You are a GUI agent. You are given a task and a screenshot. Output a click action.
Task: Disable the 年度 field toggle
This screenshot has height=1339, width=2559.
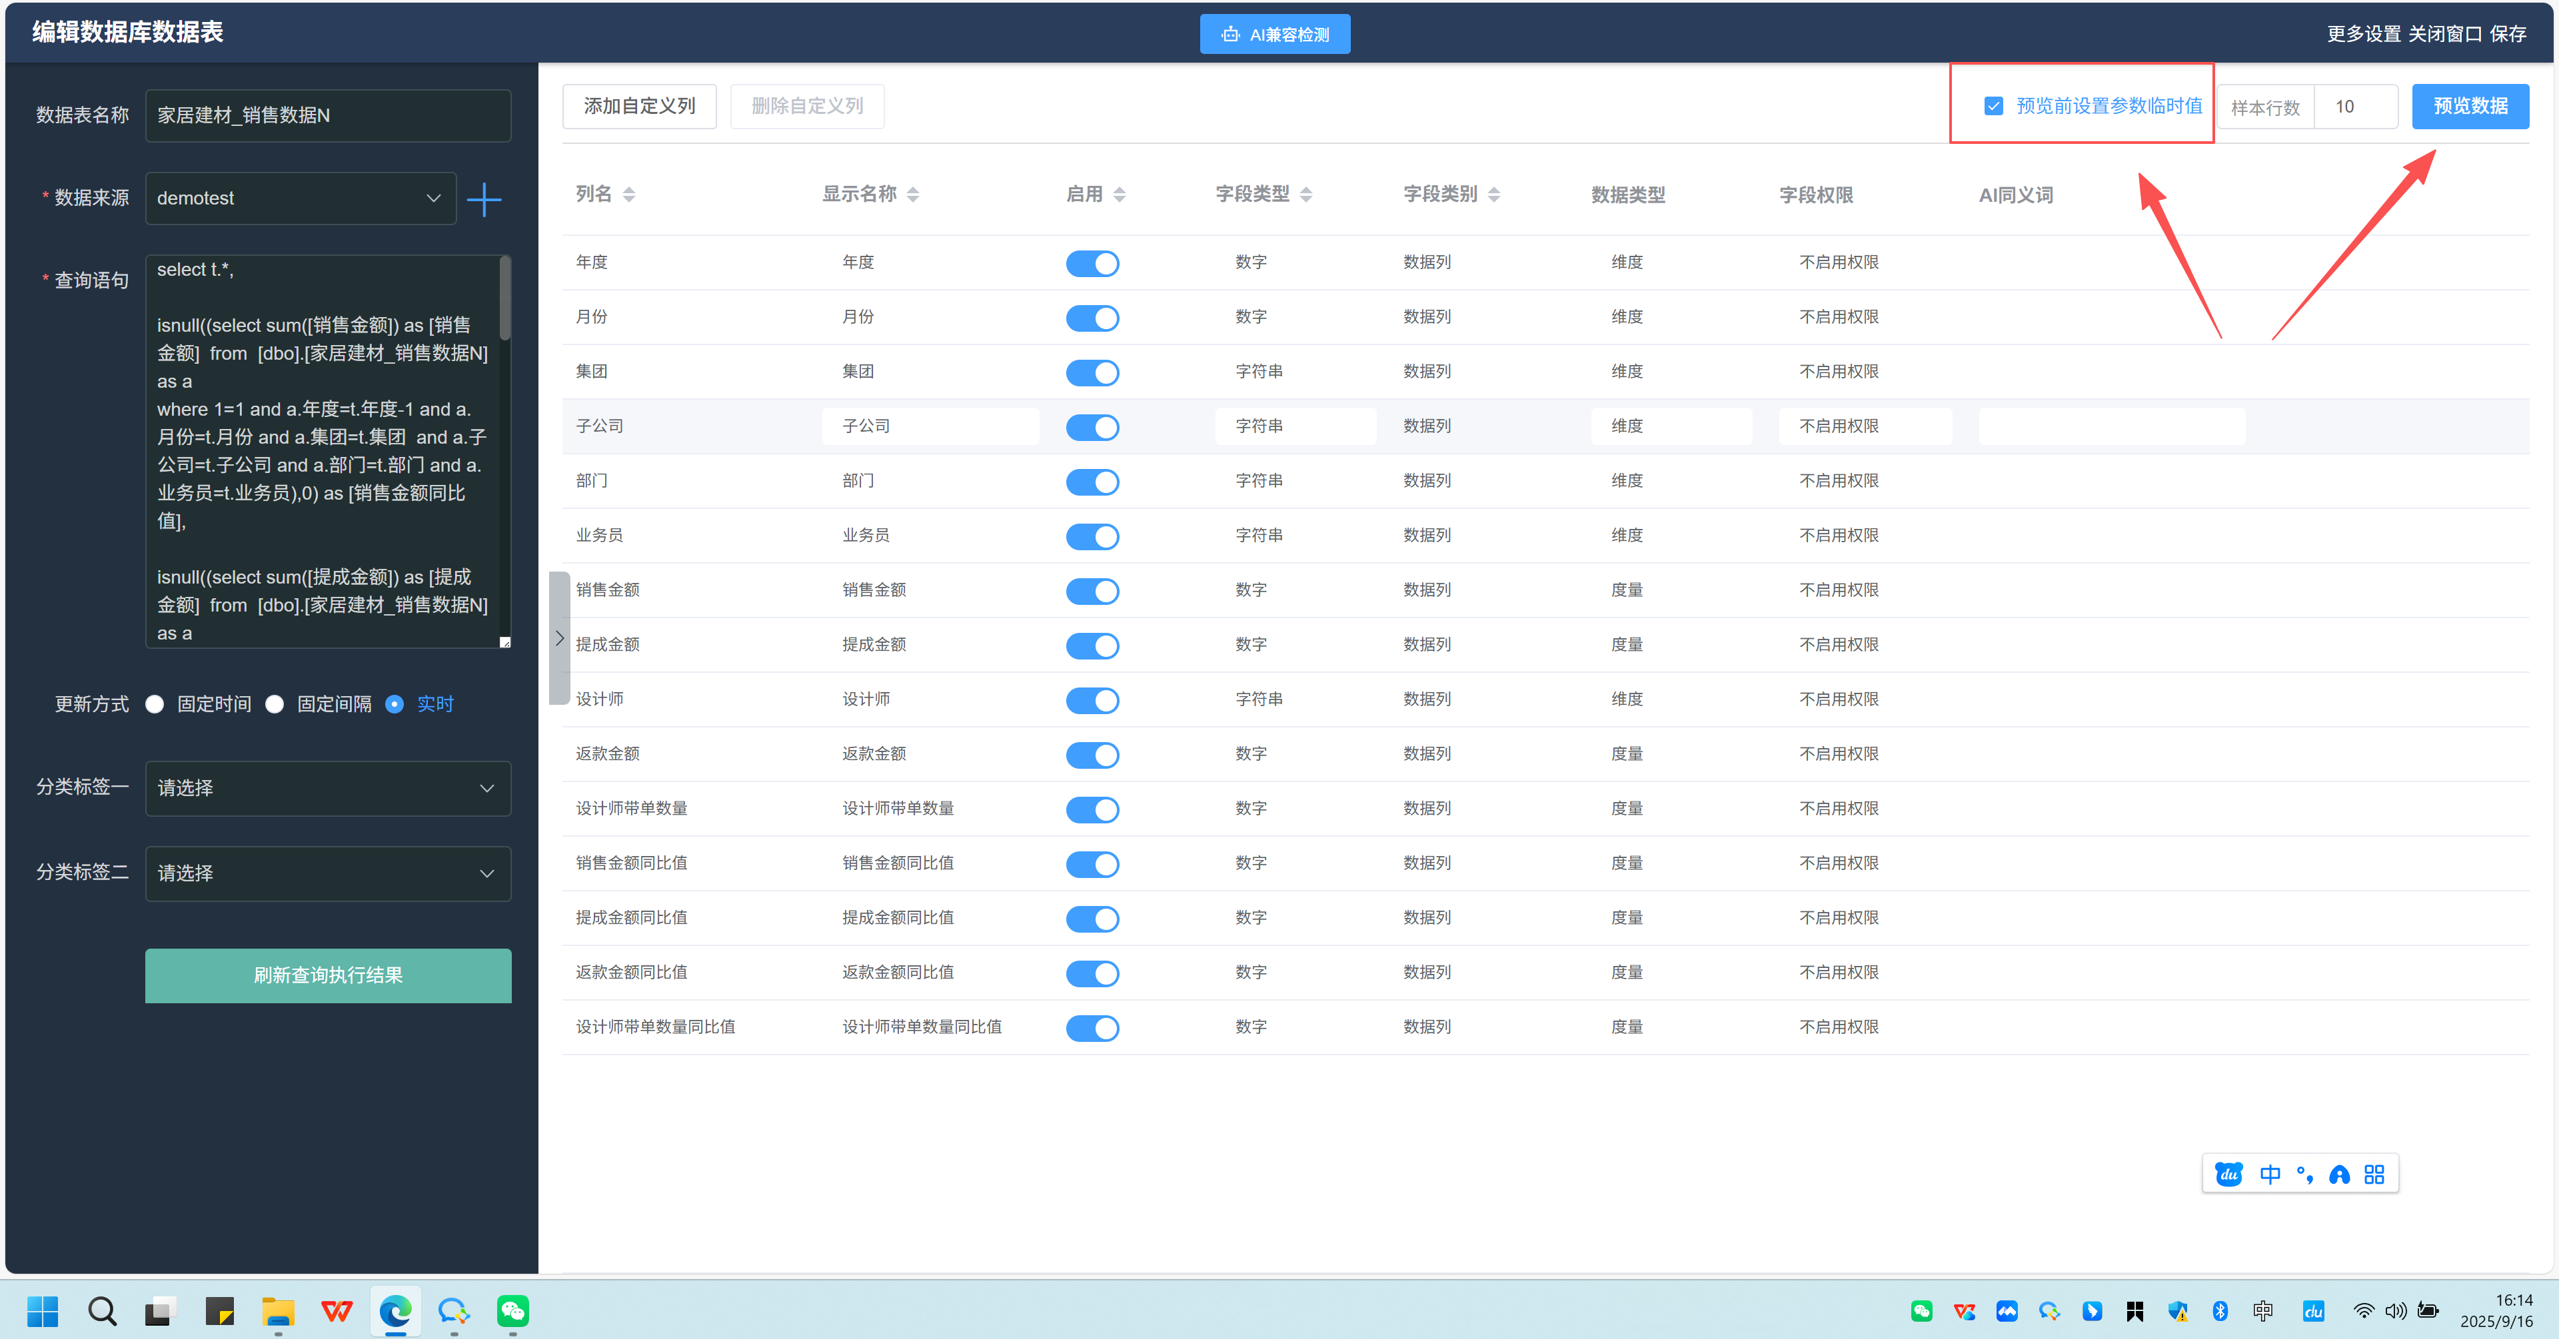click(1092, 263)
